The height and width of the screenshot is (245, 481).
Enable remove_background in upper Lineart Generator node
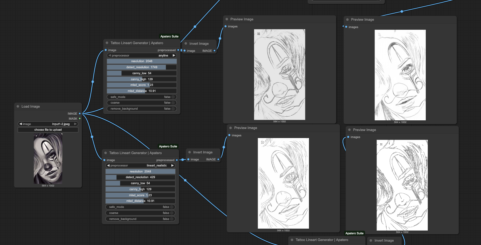(173, 109)
